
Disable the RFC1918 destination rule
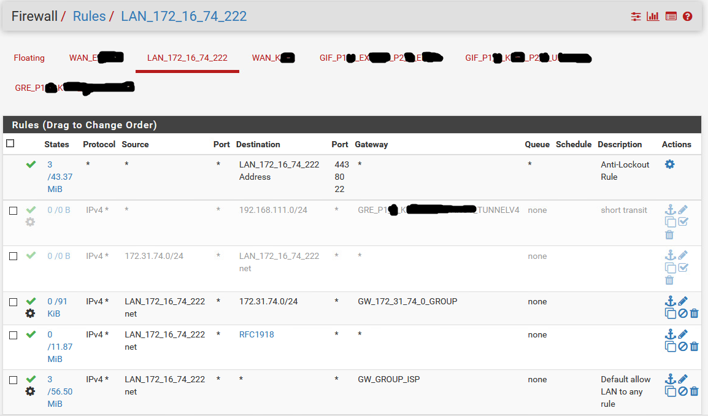coord(683,347)
